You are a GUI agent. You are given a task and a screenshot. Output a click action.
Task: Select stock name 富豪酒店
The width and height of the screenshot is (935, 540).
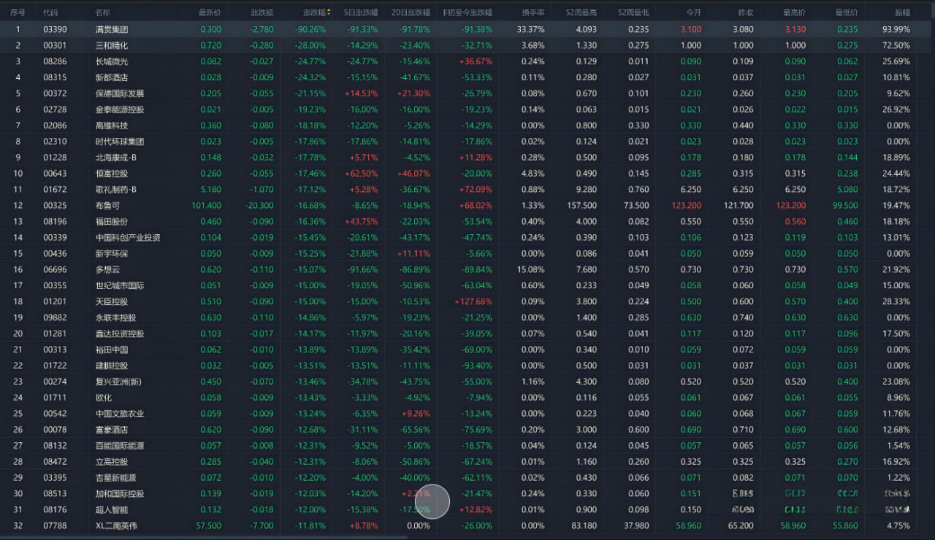click(112, 430)
